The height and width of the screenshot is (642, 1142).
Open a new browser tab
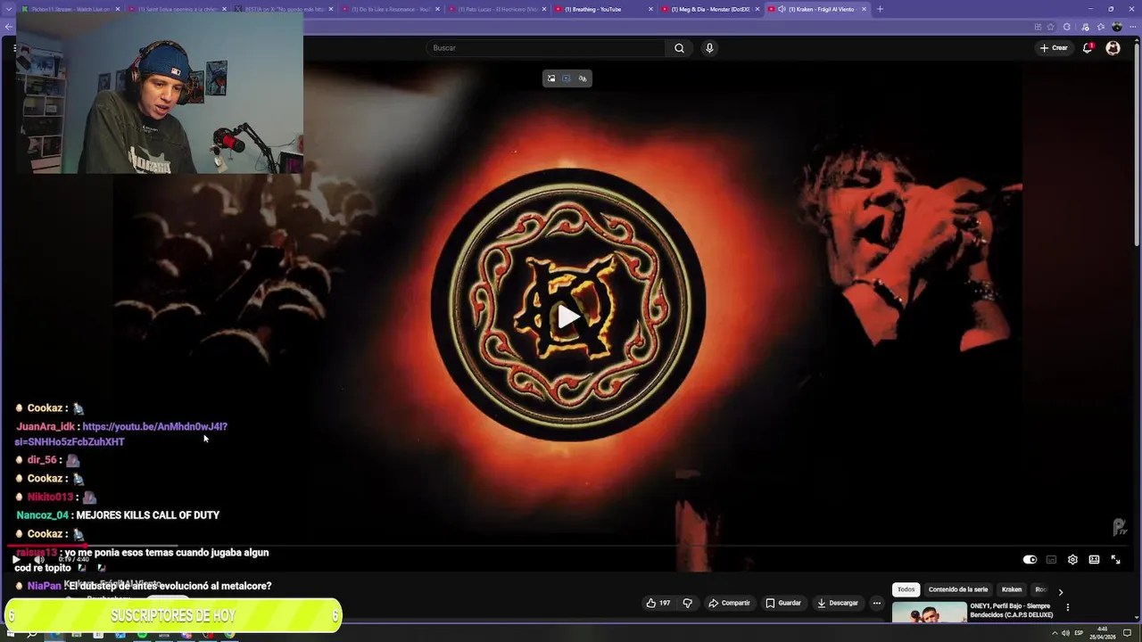[x=880, y=9]
